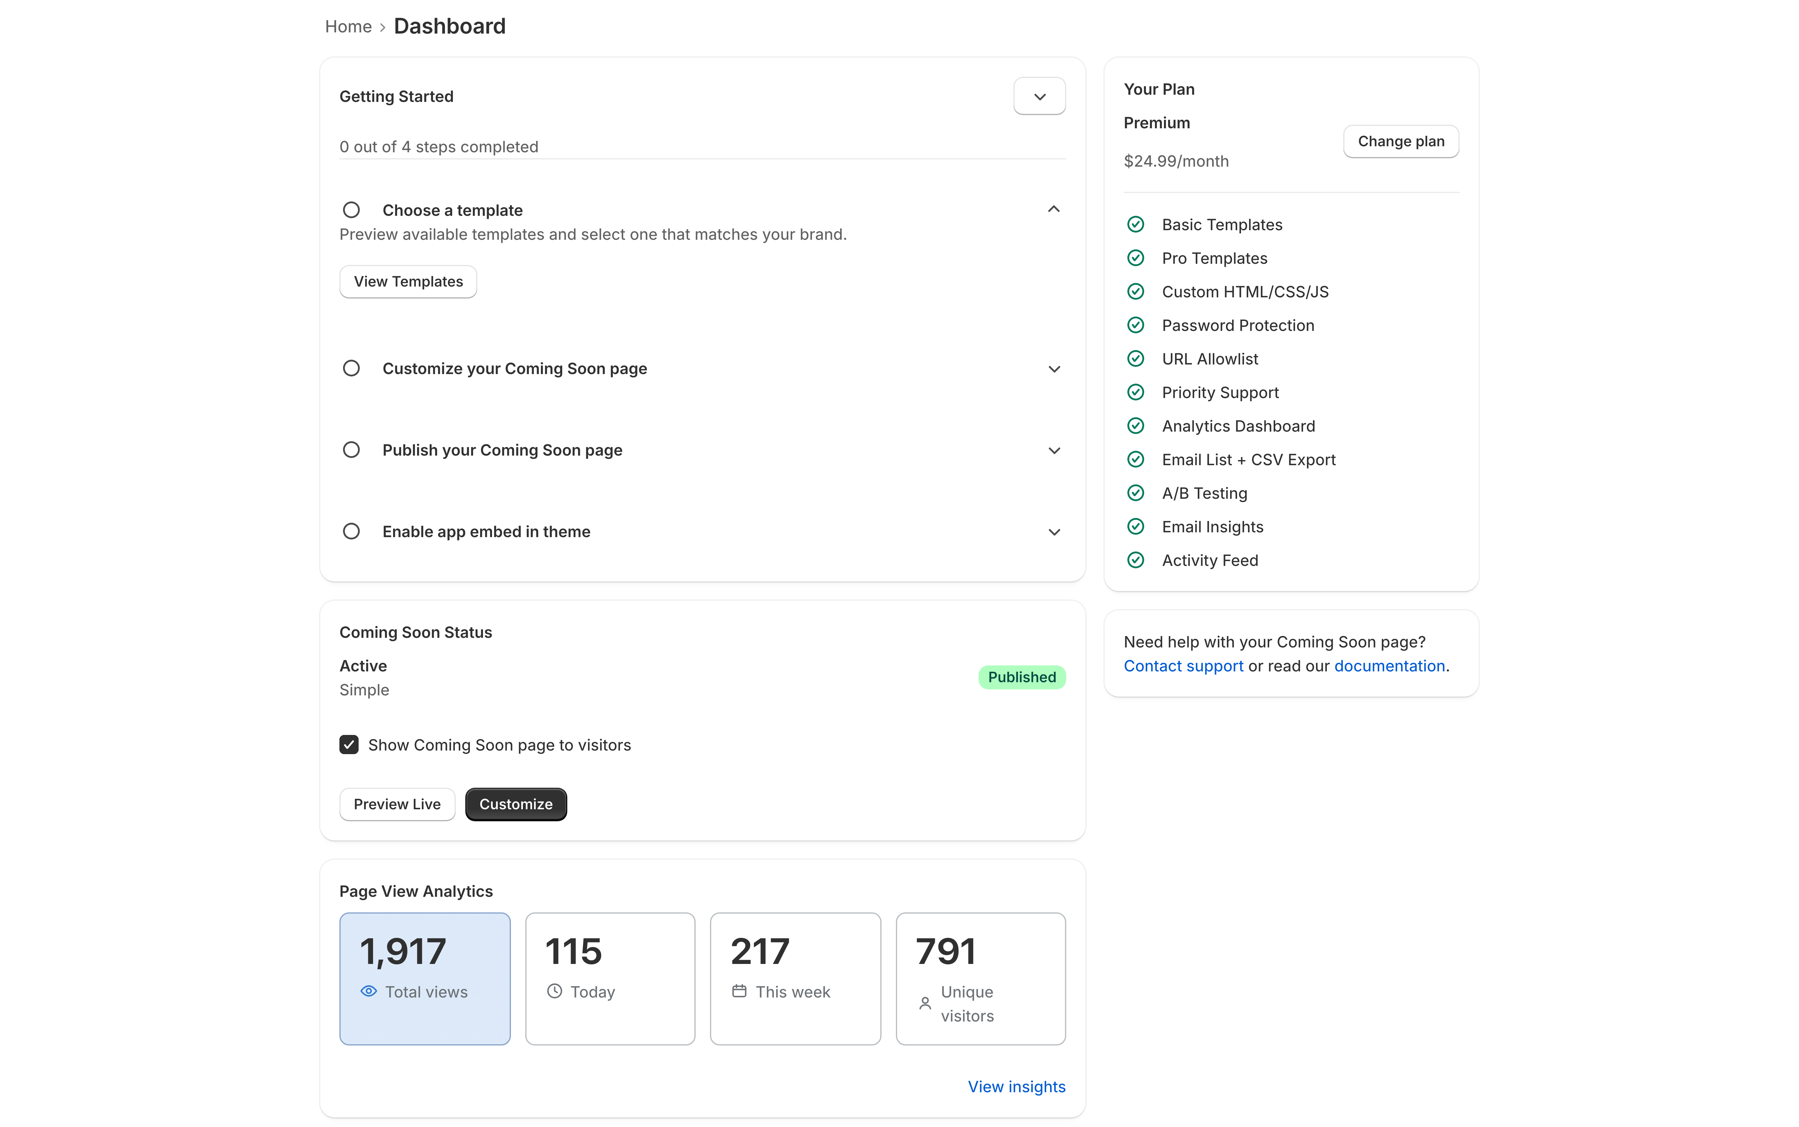Click the breadcrumb chevron after Home

coord(383,28)
